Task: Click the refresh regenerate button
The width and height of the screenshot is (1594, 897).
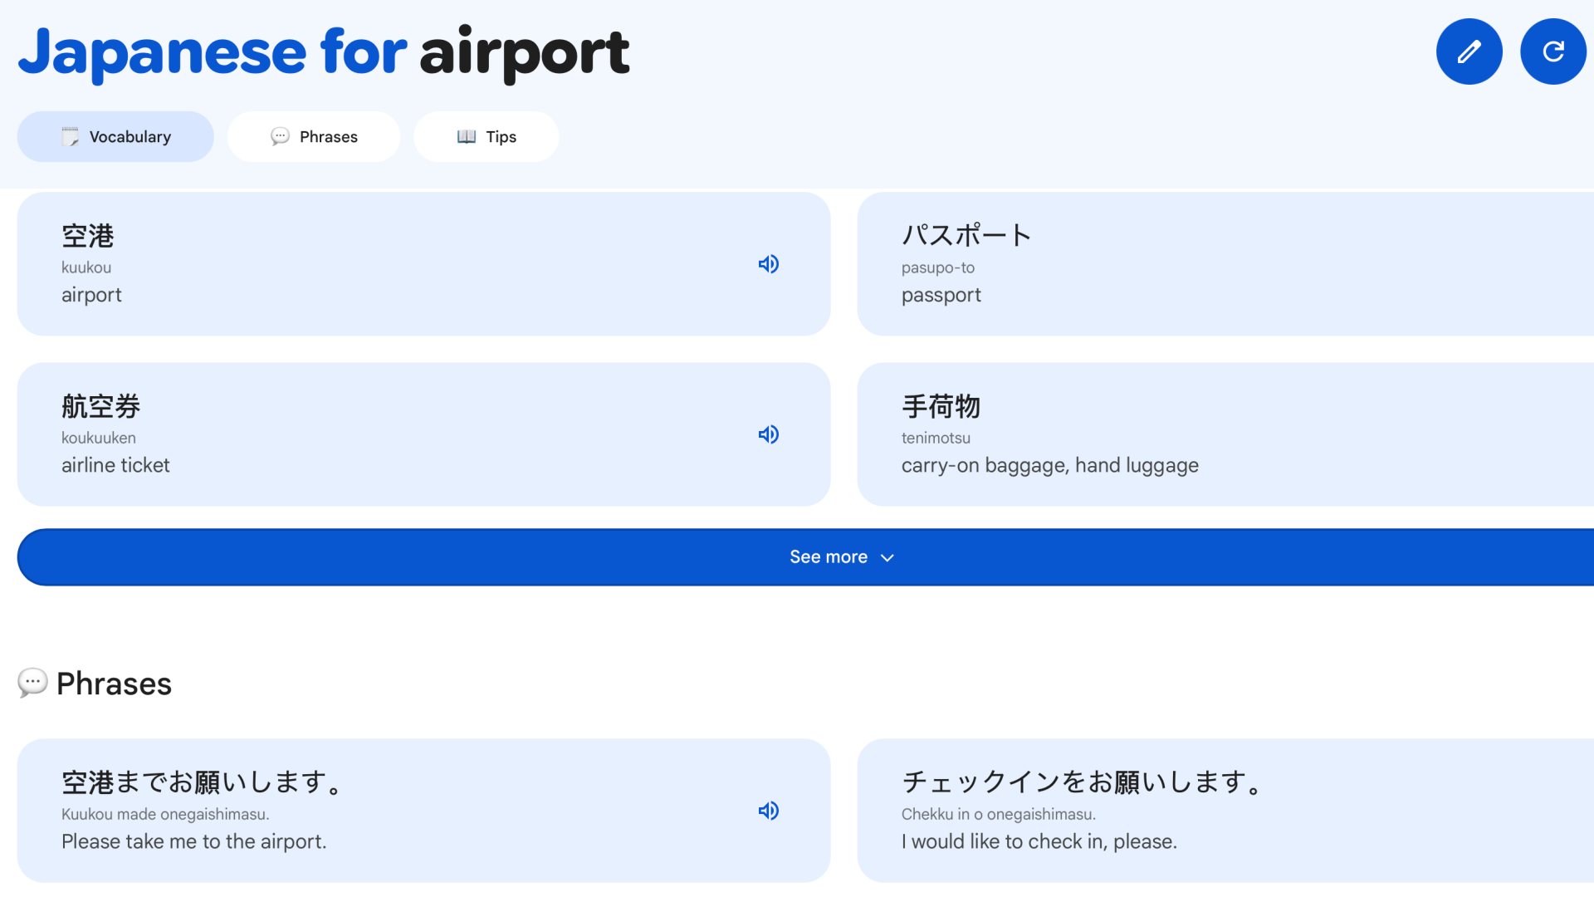Action: pos(1553,51)
